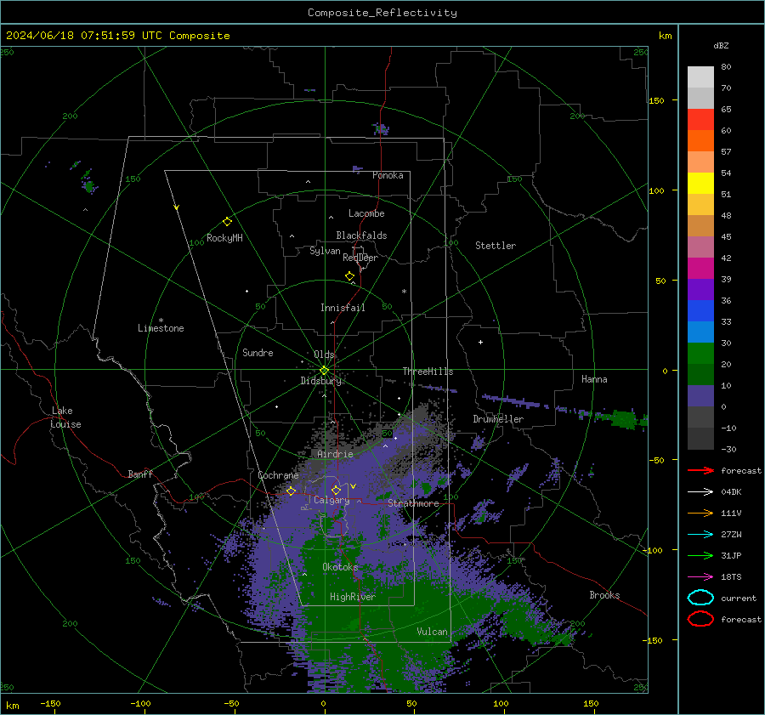Click the Calgary city label

(x=331, y=500)
